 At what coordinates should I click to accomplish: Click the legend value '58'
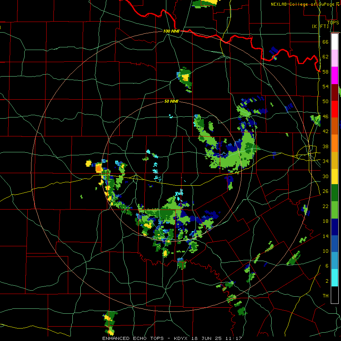tap(325, 72)
